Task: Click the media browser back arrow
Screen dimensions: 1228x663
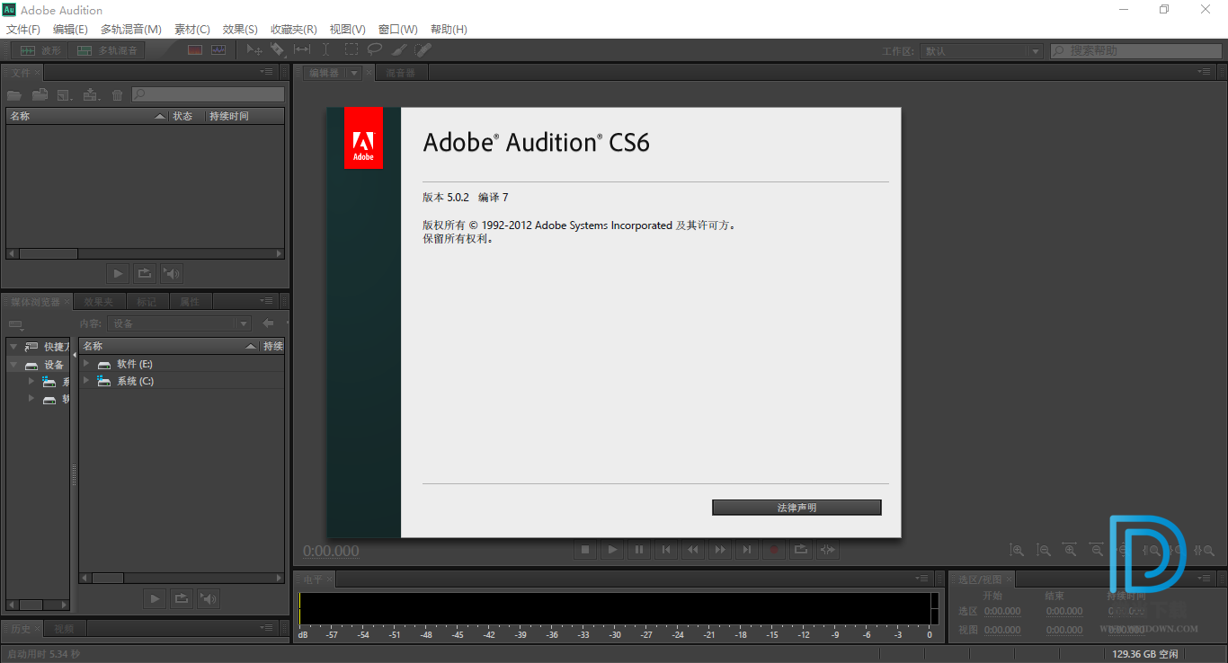Action: pos(268,323)
